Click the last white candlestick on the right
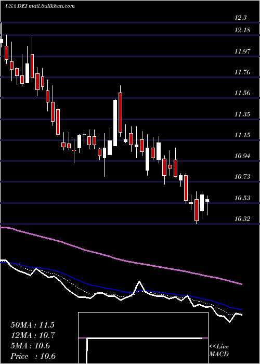 [x=207, y=200]
